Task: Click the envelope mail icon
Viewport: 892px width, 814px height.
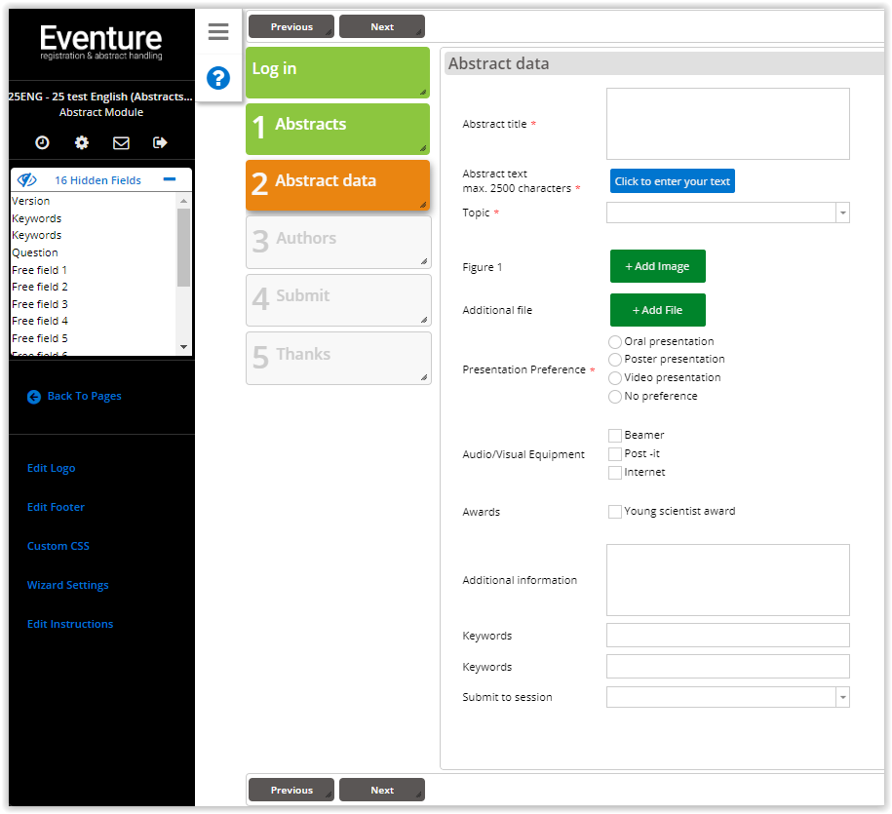Action: pos(121,143)
